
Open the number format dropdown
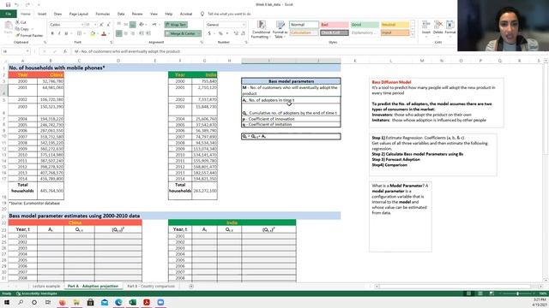coord(244,25)
